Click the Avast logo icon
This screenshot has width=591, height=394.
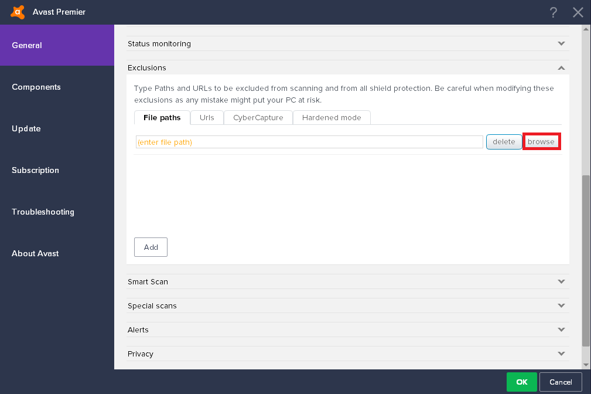coord(18,12)
